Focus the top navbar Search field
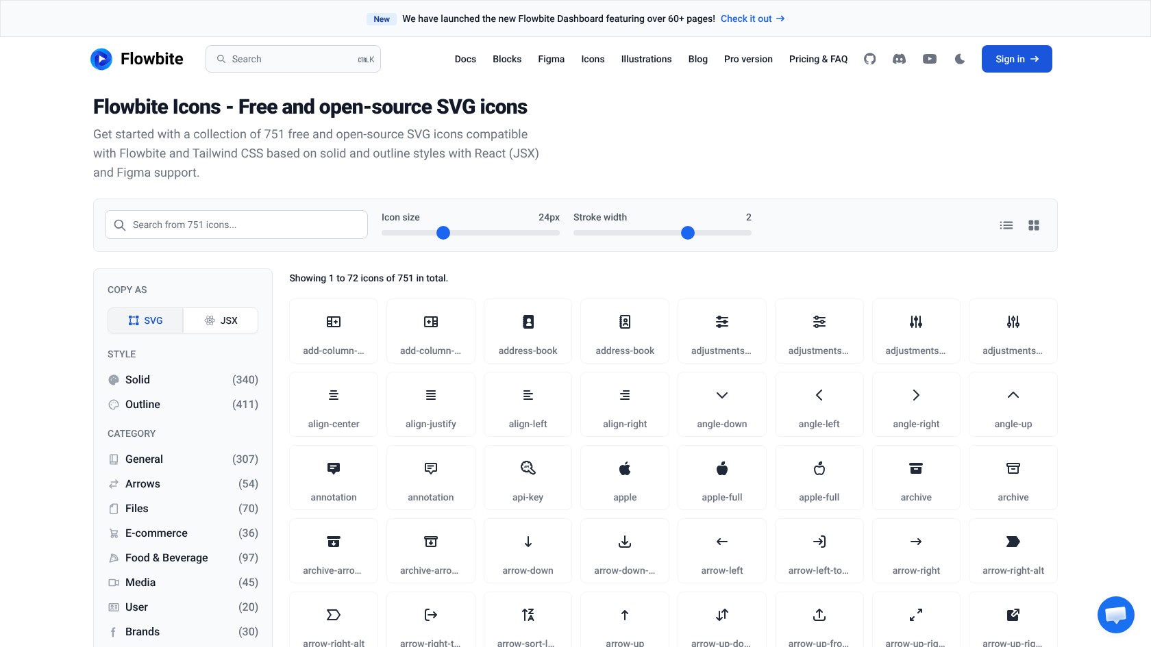1151x647 pixels. point(293,59)
